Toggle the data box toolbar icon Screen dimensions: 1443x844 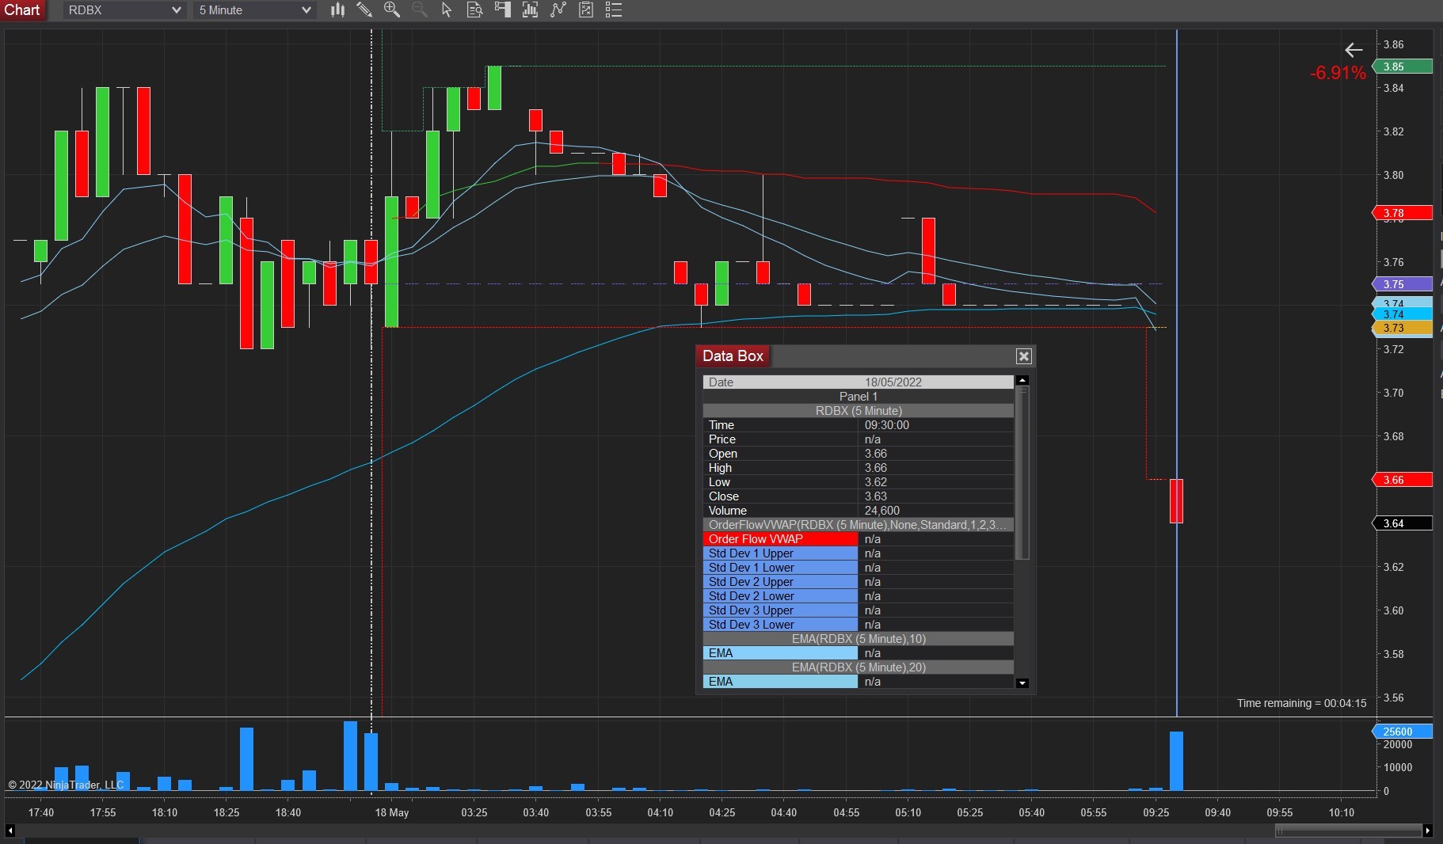474,10
